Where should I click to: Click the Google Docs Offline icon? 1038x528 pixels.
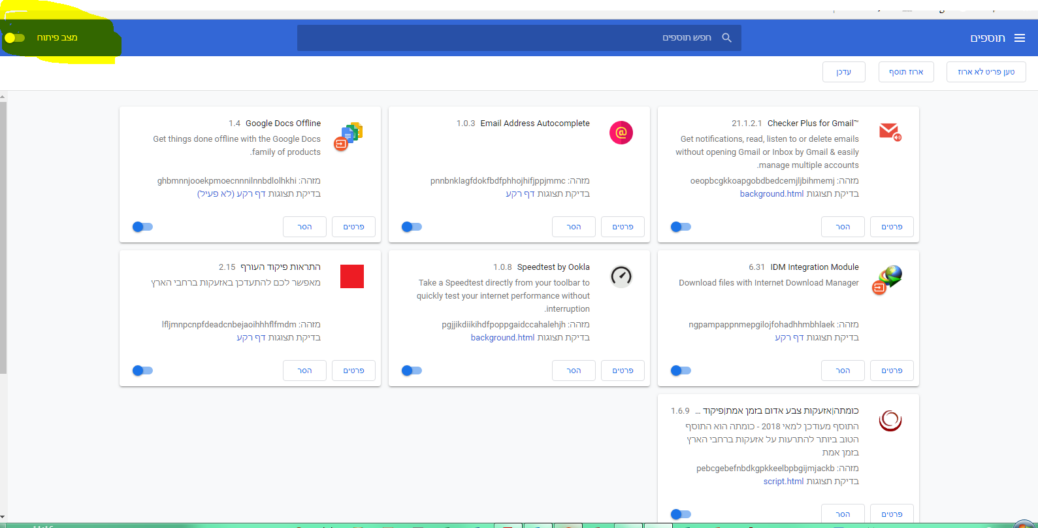pyautogui.click(x=349, y=136)
